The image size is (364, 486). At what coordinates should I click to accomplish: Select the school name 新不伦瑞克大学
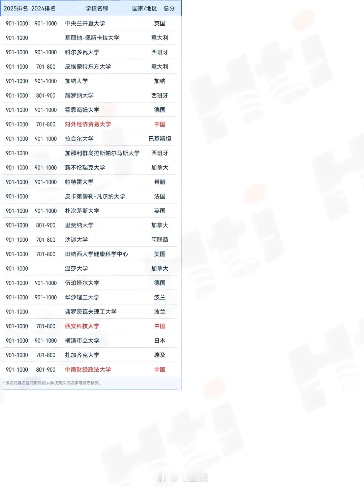(x=85, y=168)
